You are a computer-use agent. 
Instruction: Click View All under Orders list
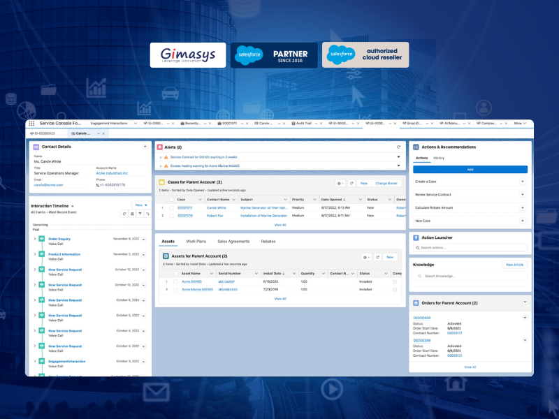470,367
